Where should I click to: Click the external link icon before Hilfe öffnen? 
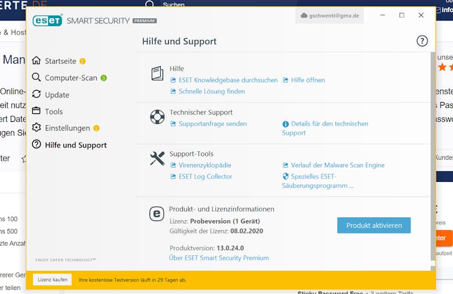[285, 80]
